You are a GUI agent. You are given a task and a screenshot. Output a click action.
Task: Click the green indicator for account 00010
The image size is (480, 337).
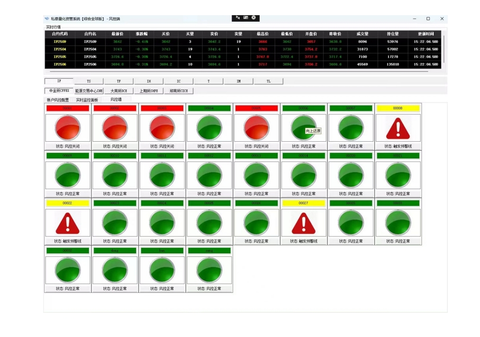(x=115, y=175)
